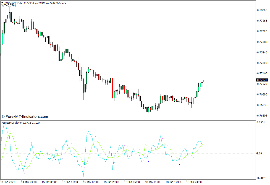The height and width of the screenshot is (185, 270).
Task: Select the 15 Jan 17:00 axis label
Action: point(91,182)
